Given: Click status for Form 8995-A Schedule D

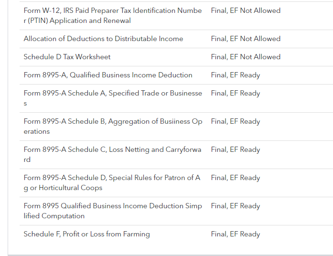Looking at the screenshot, I should 236,178.
